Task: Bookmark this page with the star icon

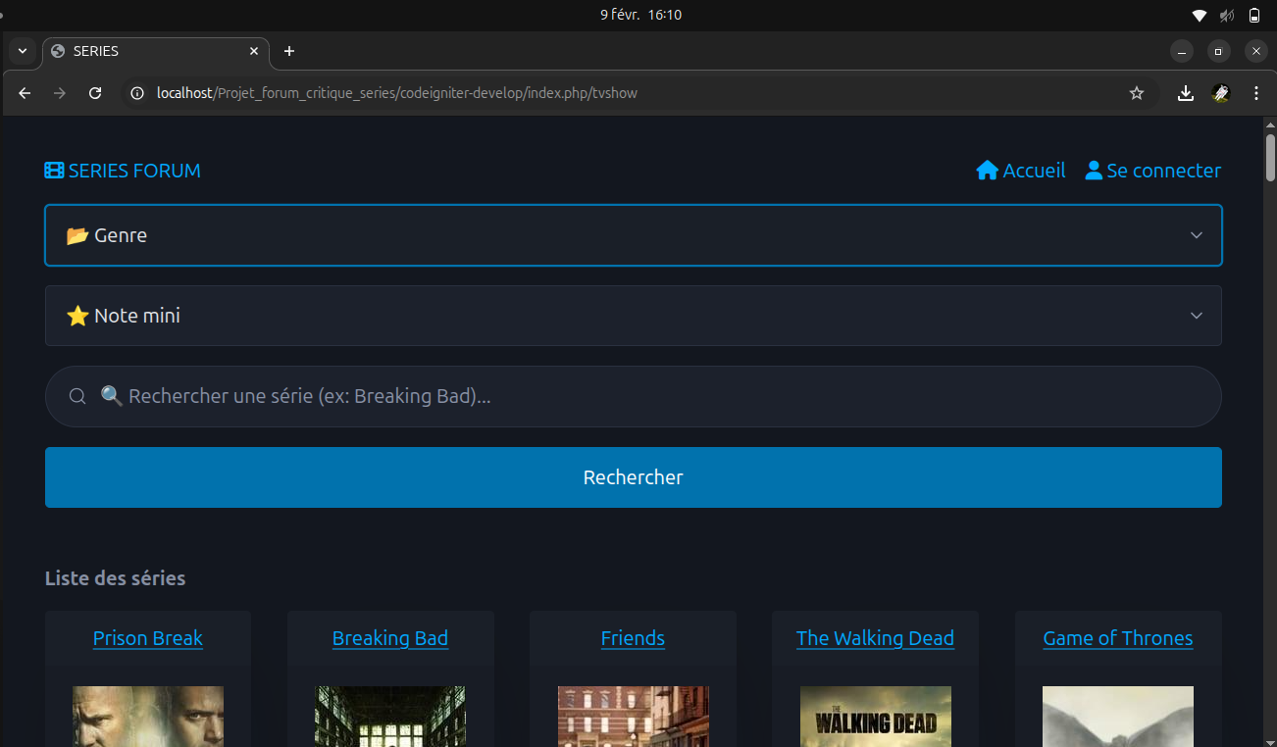Action: point(1137,93)
